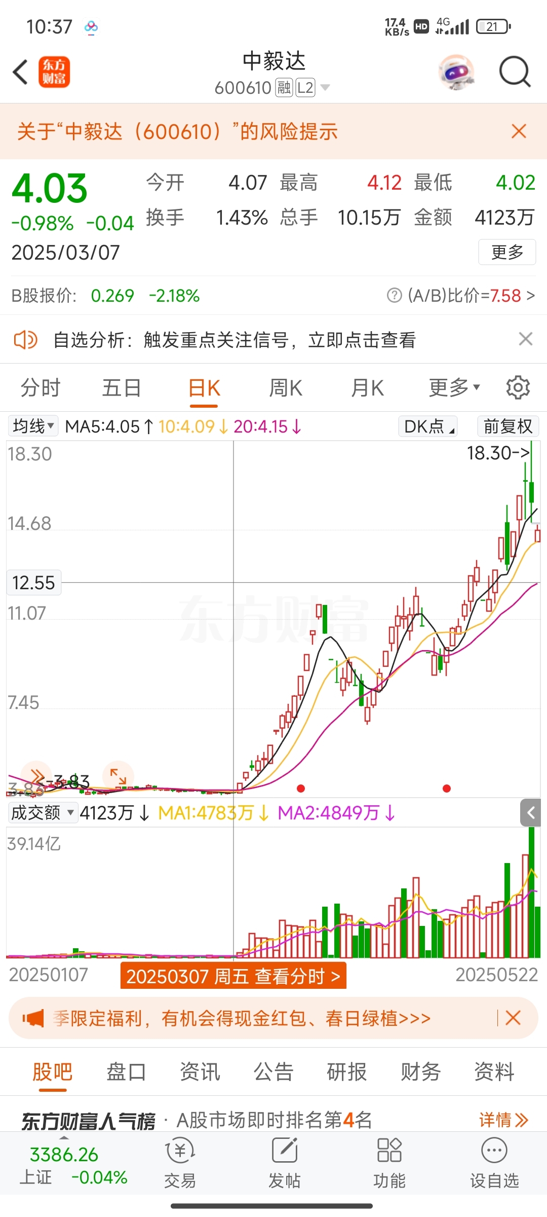Tap the 融 margin badge

click(x=284, y=88)
